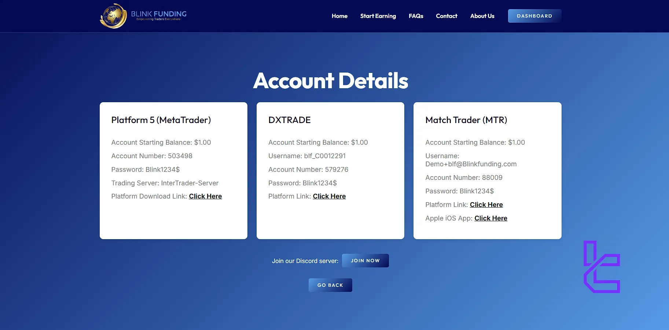Click the Account Details heading
669x330 pixels.
point(330,81)
